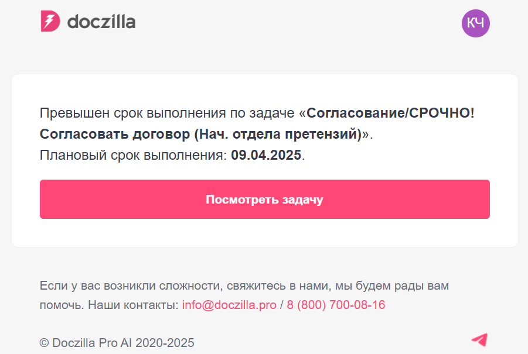Click the doczilla wordmark text
Screen dimensions: 528x354
tap(101, 22)
